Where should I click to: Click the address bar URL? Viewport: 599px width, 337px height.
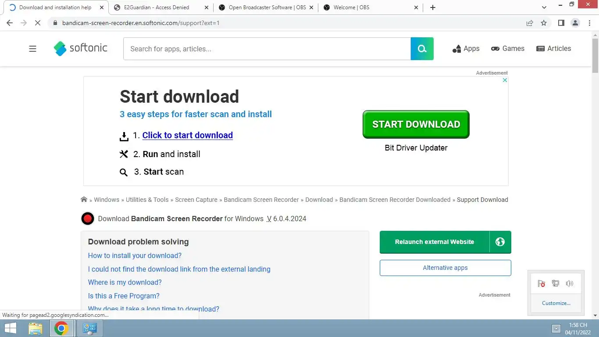[x=141, y=23]
